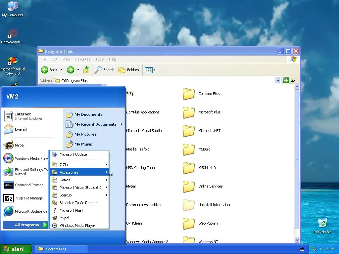Open the My Computer desktop icon

point(13,9)
